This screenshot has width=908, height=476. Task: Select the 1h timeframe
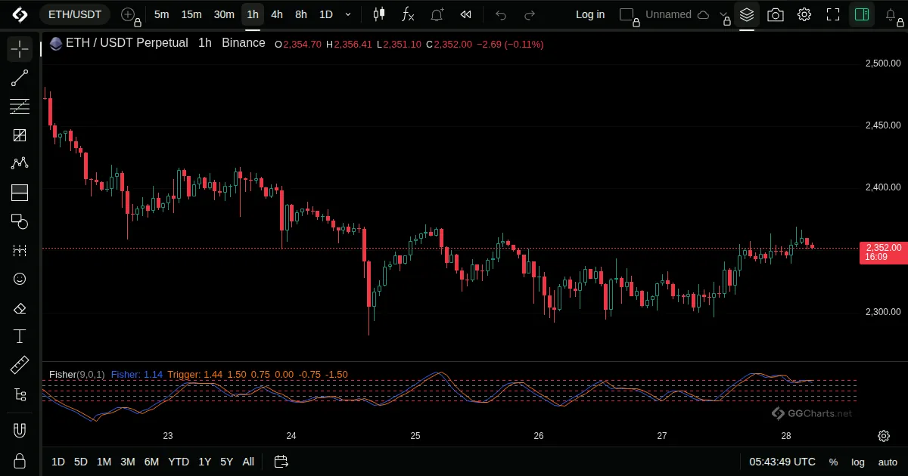point(253,14)
